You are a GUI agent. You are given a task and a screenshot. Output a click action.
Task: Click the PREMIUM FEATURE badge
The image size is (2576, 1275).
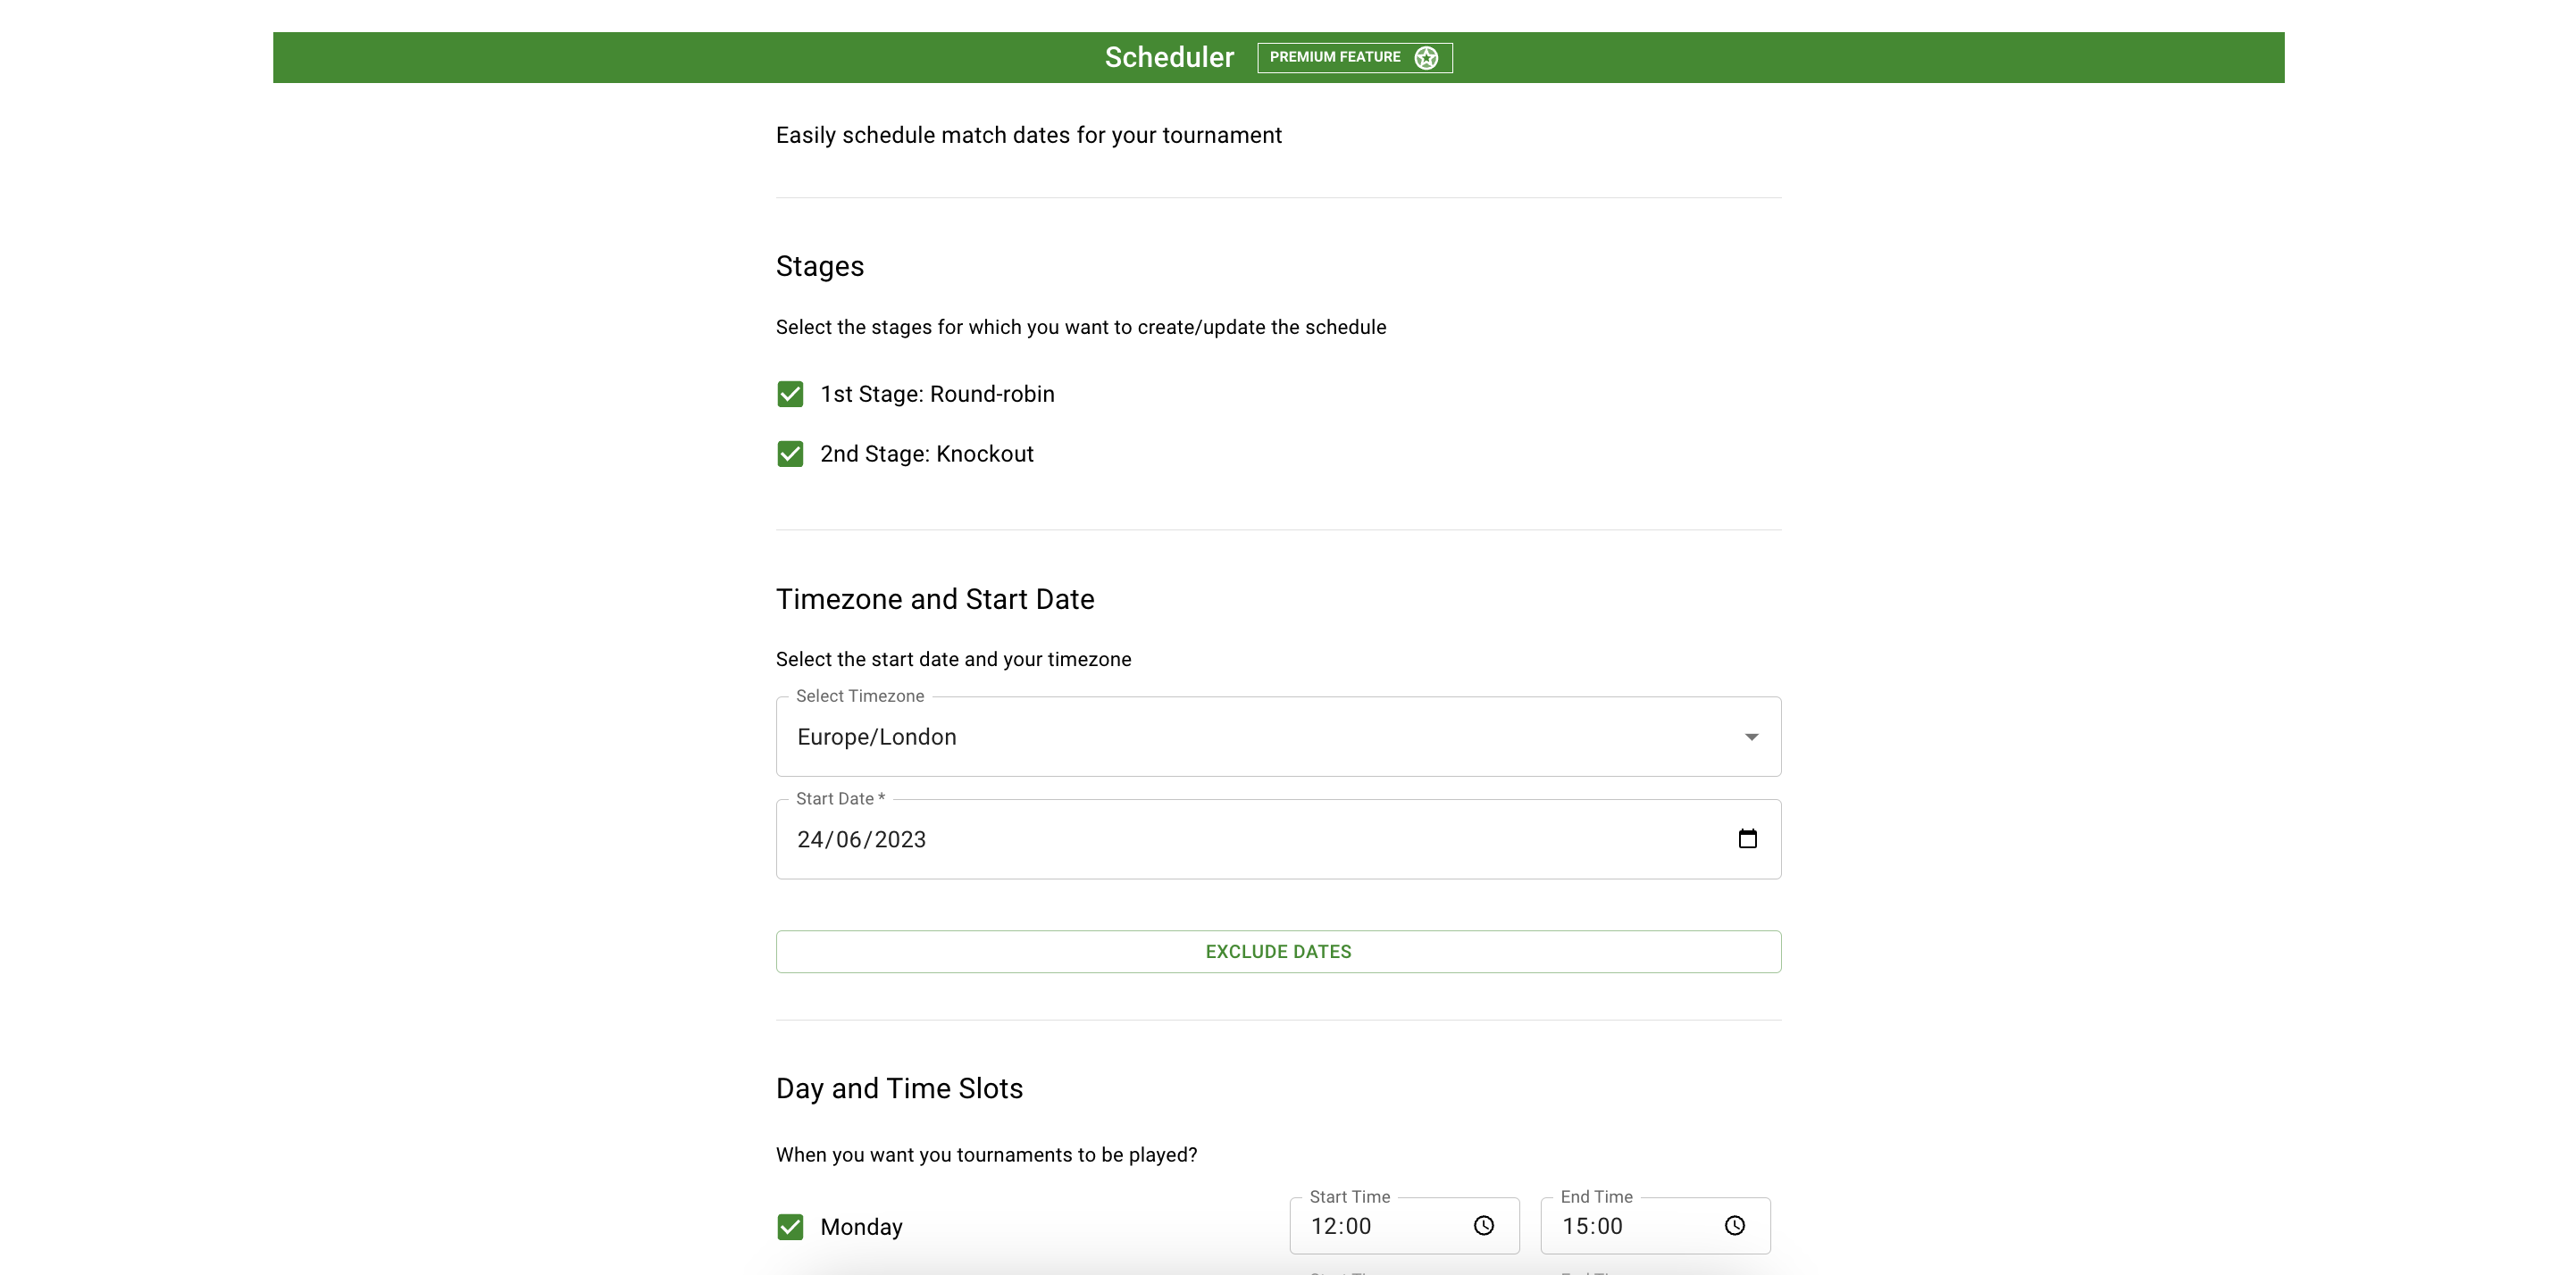coord(1354,58)
